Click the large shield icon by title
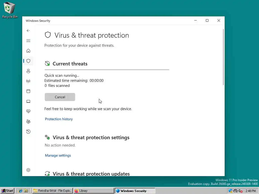This screenshot has width=259, height=194. [x=48, y=35]
